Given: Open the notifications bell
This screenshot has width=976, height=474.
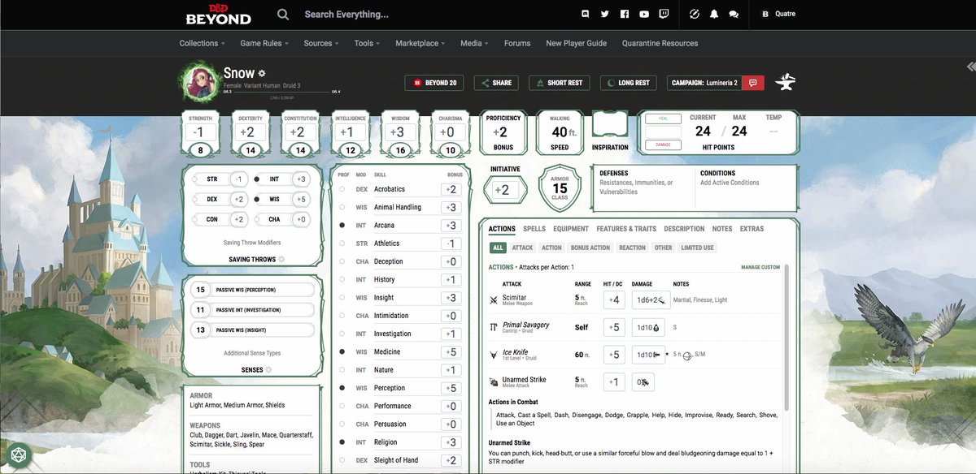Looking at the screenshot, I should [x=714, y=14].
